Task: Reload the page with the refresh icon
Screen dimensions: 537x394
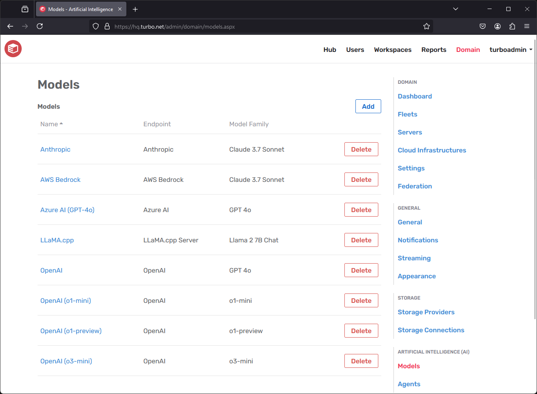Action: (x=40, y=26)
